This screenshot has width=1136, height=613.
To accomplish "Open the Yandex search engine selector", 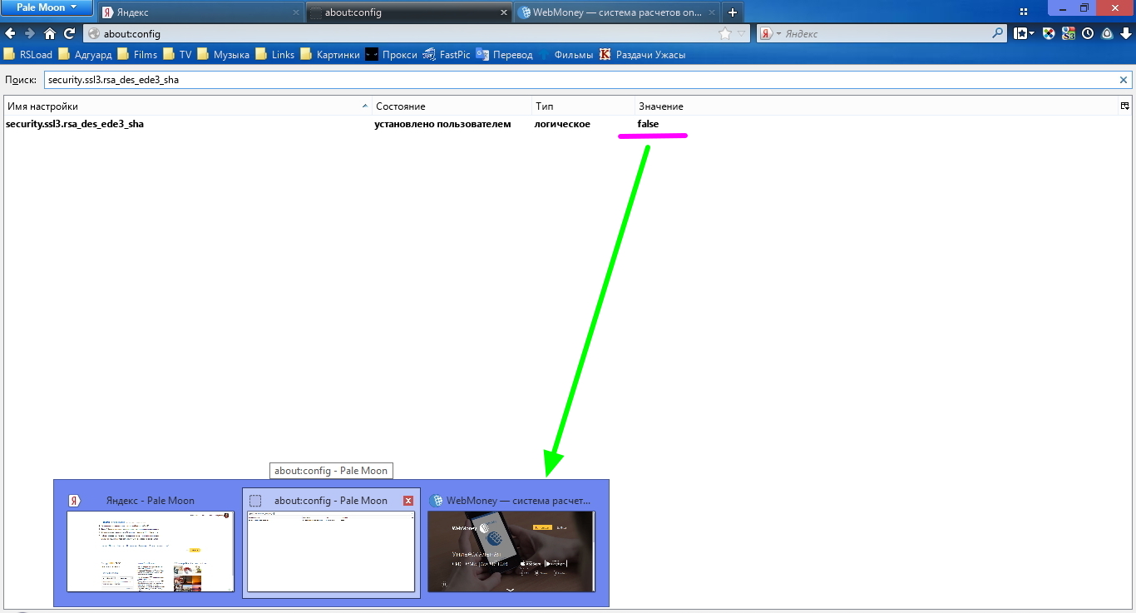I will pyautogui.click(x=771, y=34).
